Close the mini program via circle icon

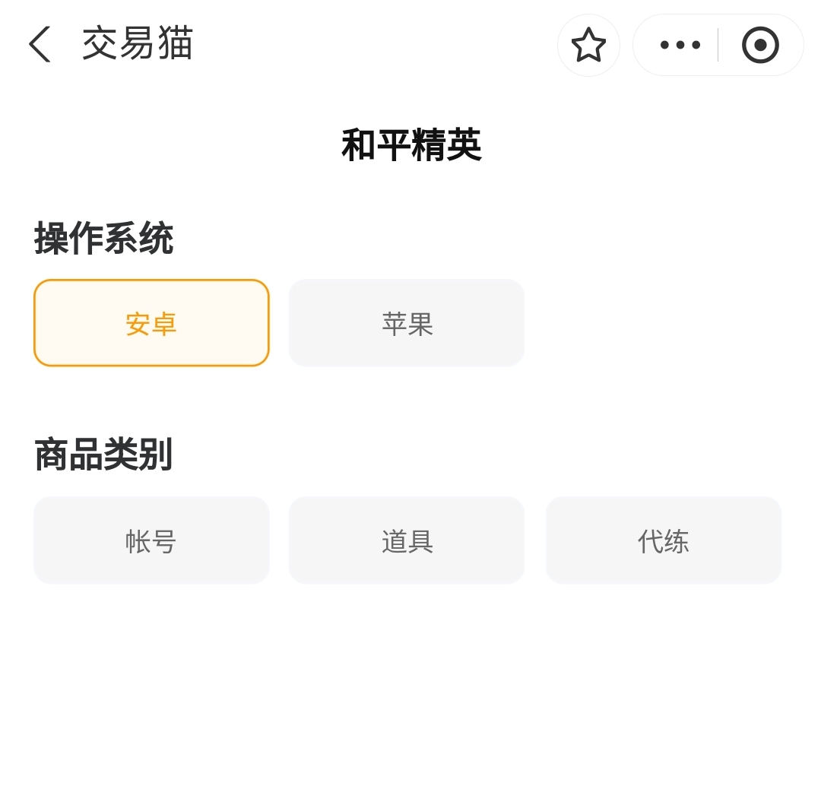[x=759, y=45]
